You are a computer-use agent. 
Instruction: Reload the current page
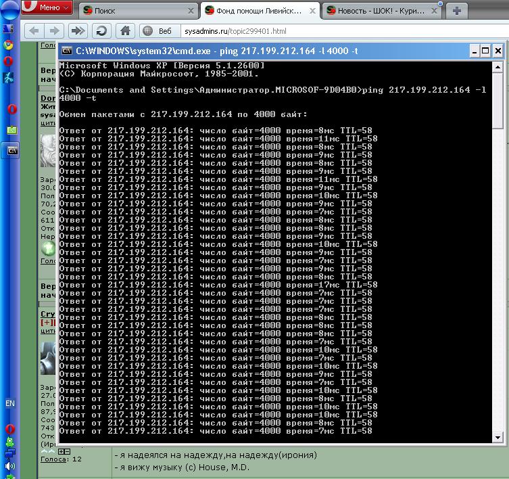coord(101,31)
